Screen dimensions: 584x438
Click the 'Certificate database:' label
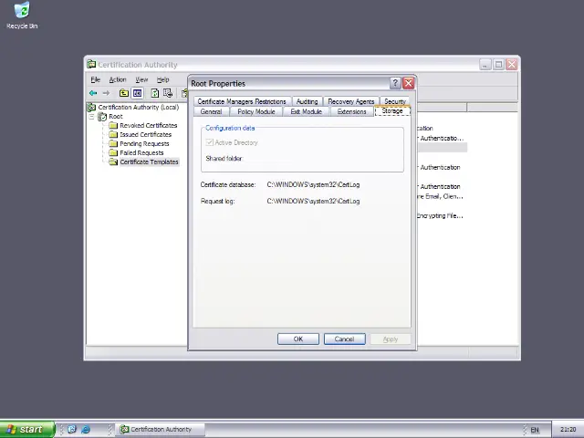[x=228, y=184]
